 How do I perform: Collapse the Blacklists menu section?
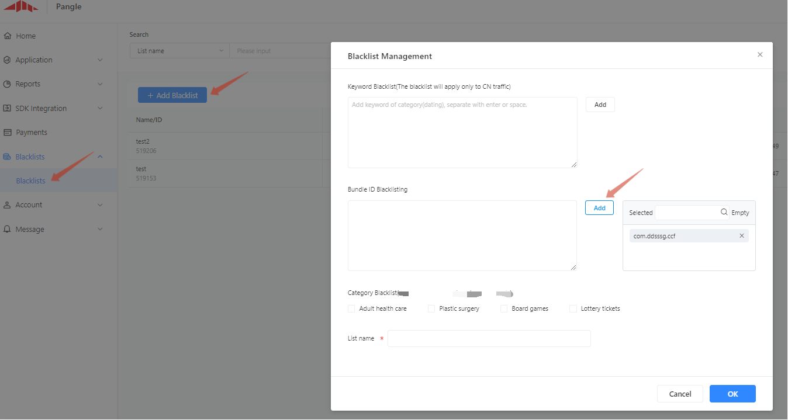click(100, 157)
